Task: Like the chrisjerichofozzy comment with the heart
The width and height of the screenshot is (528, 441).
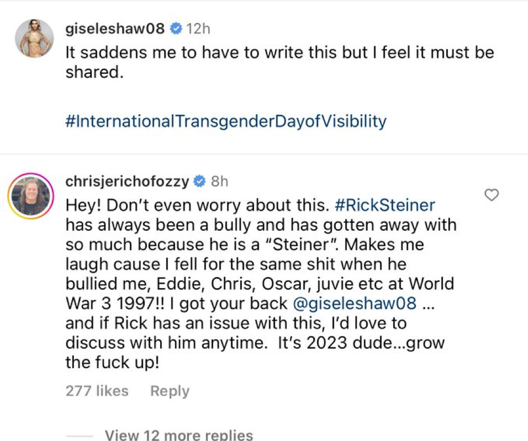Action: (x=491, y=194)
